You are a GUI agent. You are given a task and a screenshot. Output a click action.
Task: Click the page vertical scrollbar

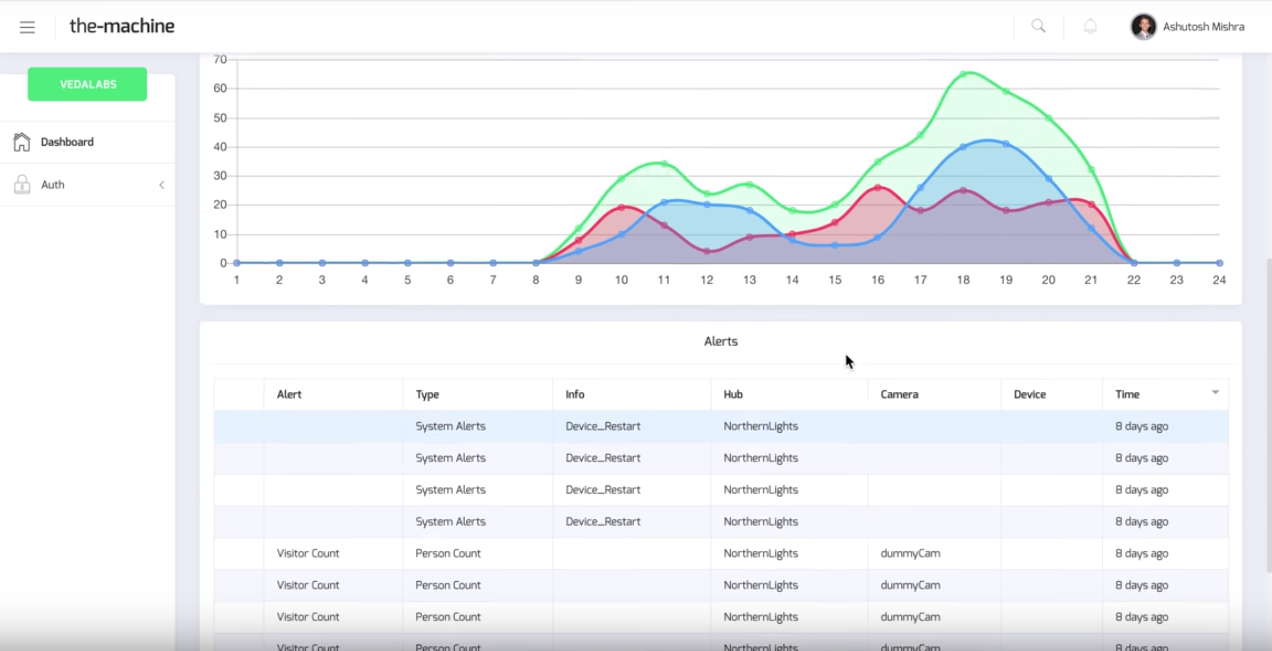1269,414
